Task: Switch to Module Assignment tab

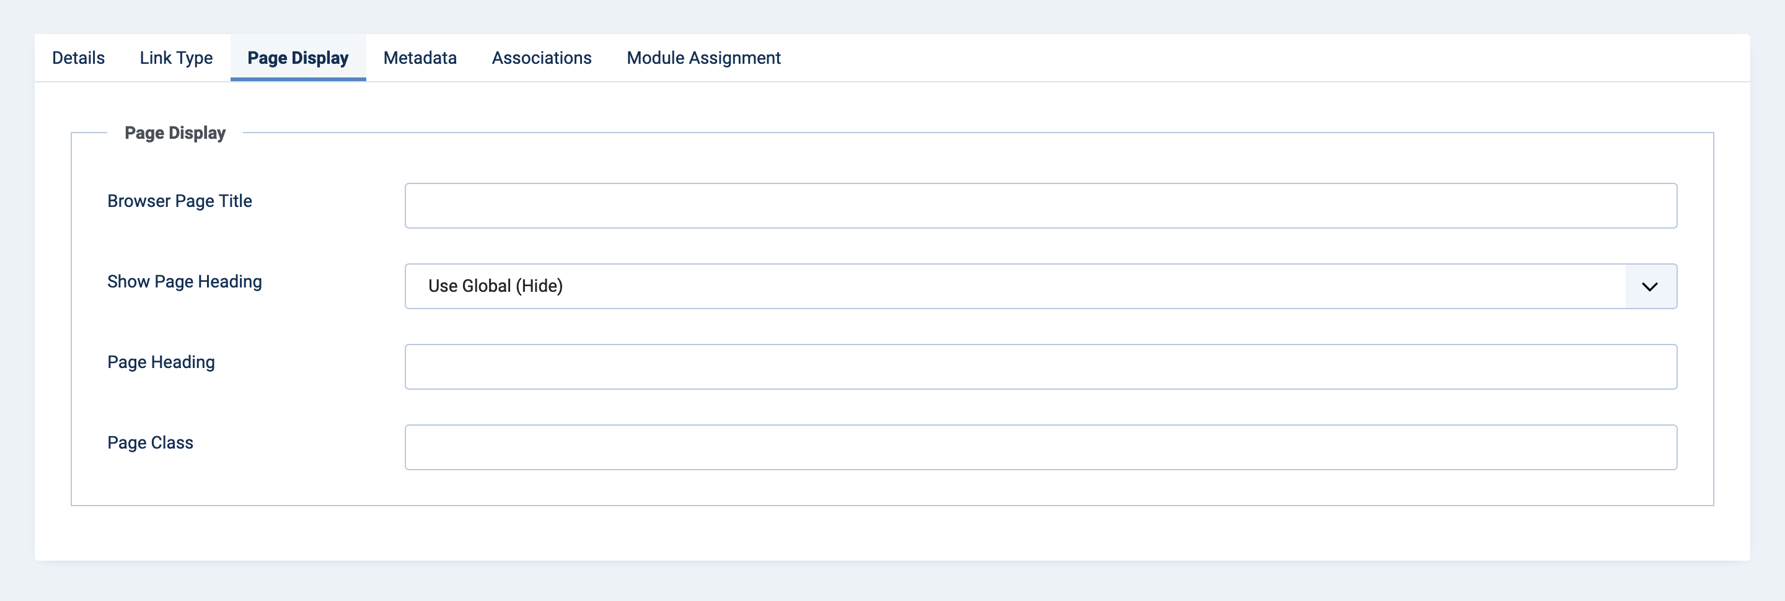Action: point(703,58)
